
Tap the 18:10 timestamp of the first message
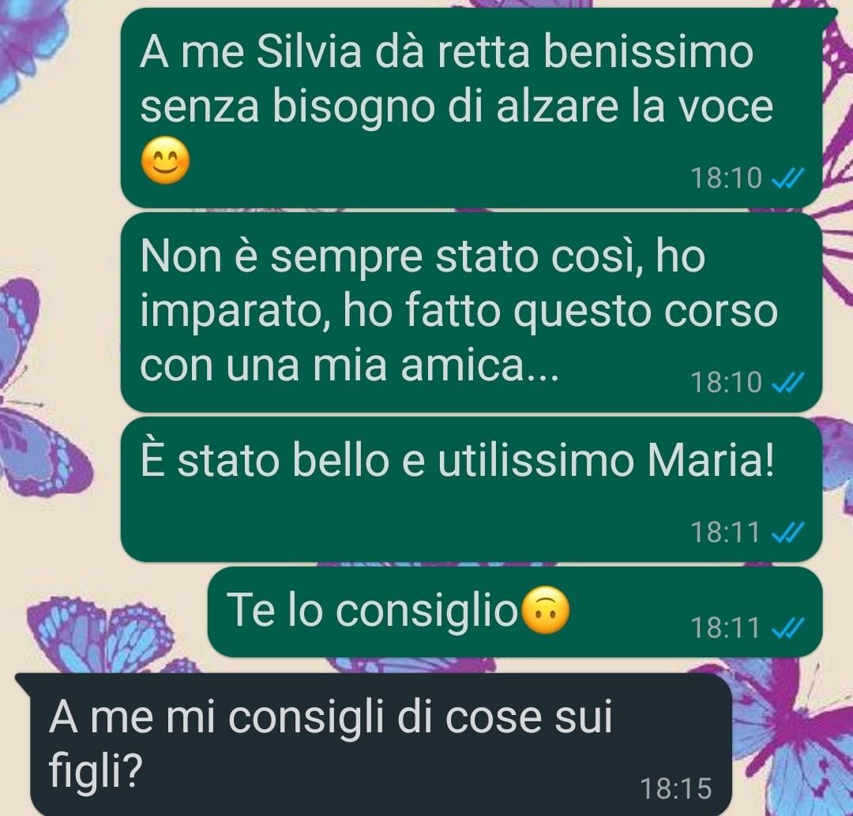click(727, 178)
